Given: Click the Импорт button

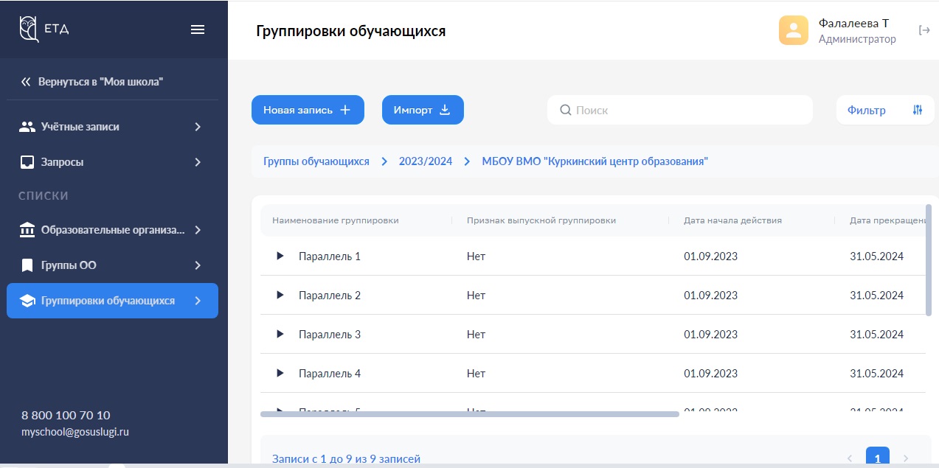Looking at the screenshot, I should (x=423, y=110).
